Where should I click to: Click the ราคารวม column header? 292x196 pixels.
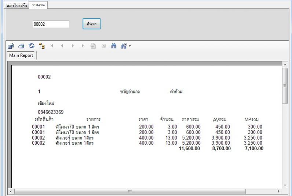(x=190, y=119)
